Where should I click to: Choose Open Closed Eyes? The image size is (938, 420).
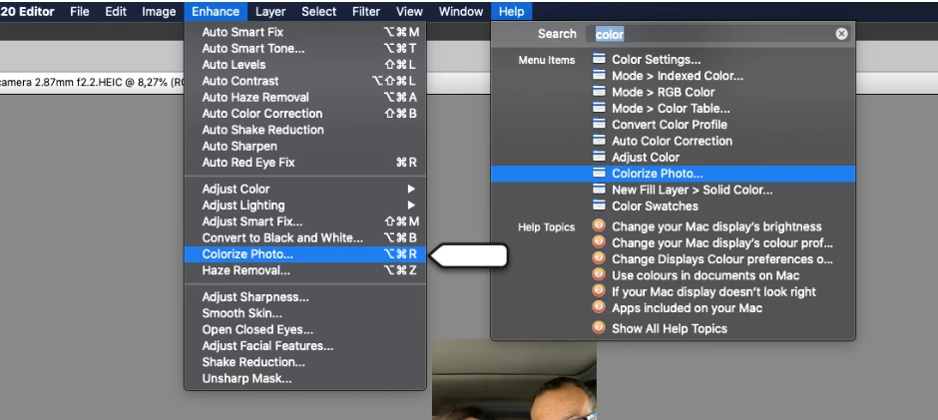[x=305, y=329]
